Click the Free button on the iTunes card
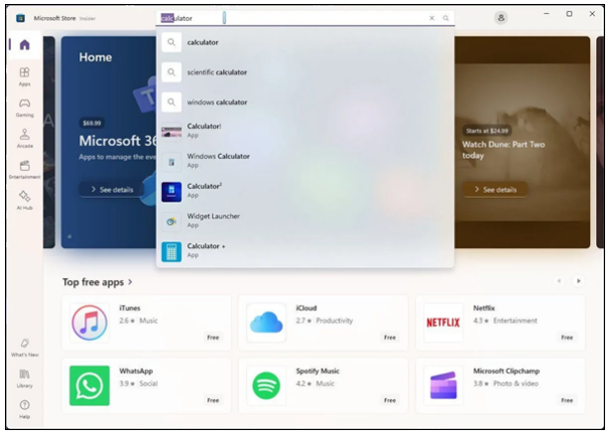This screenshot has height=438, width=612. [213, 338]
